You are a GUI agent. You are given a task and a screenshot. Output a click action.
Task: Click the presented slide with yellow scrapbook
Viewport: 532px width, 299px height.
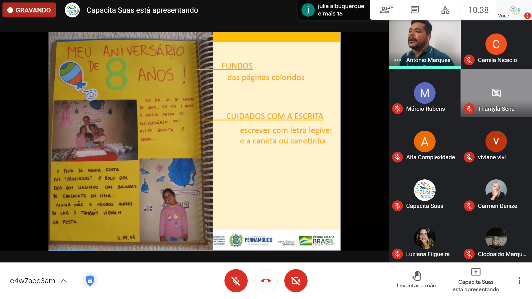click(194, 141)
